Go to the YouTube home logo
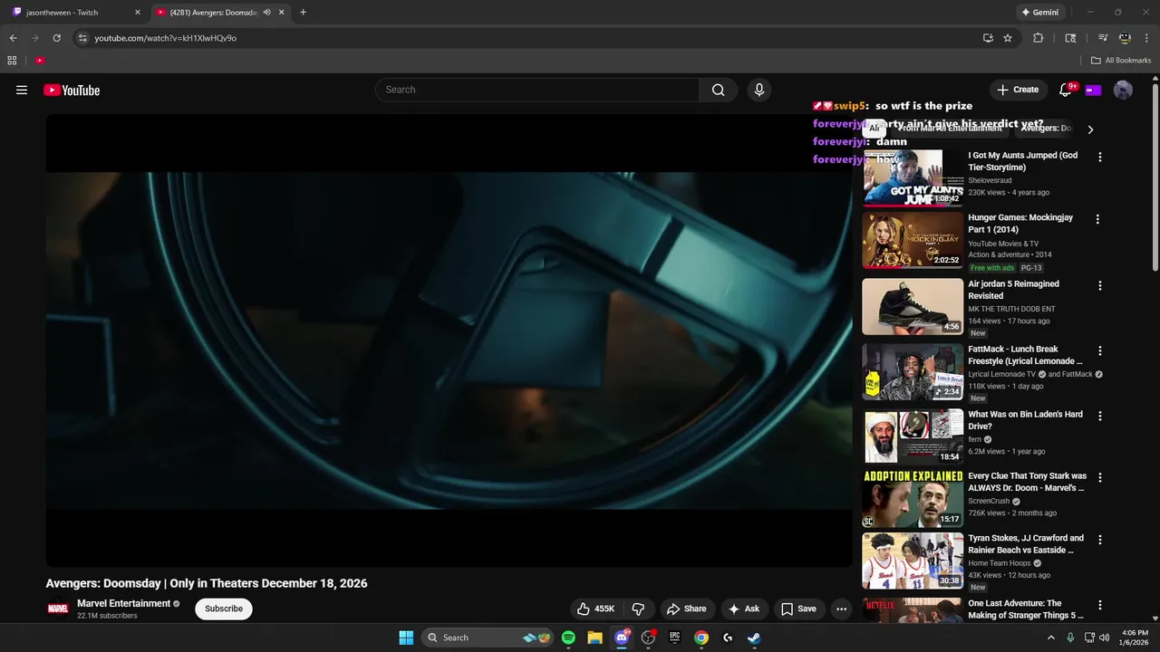 [x=72, y=90]
